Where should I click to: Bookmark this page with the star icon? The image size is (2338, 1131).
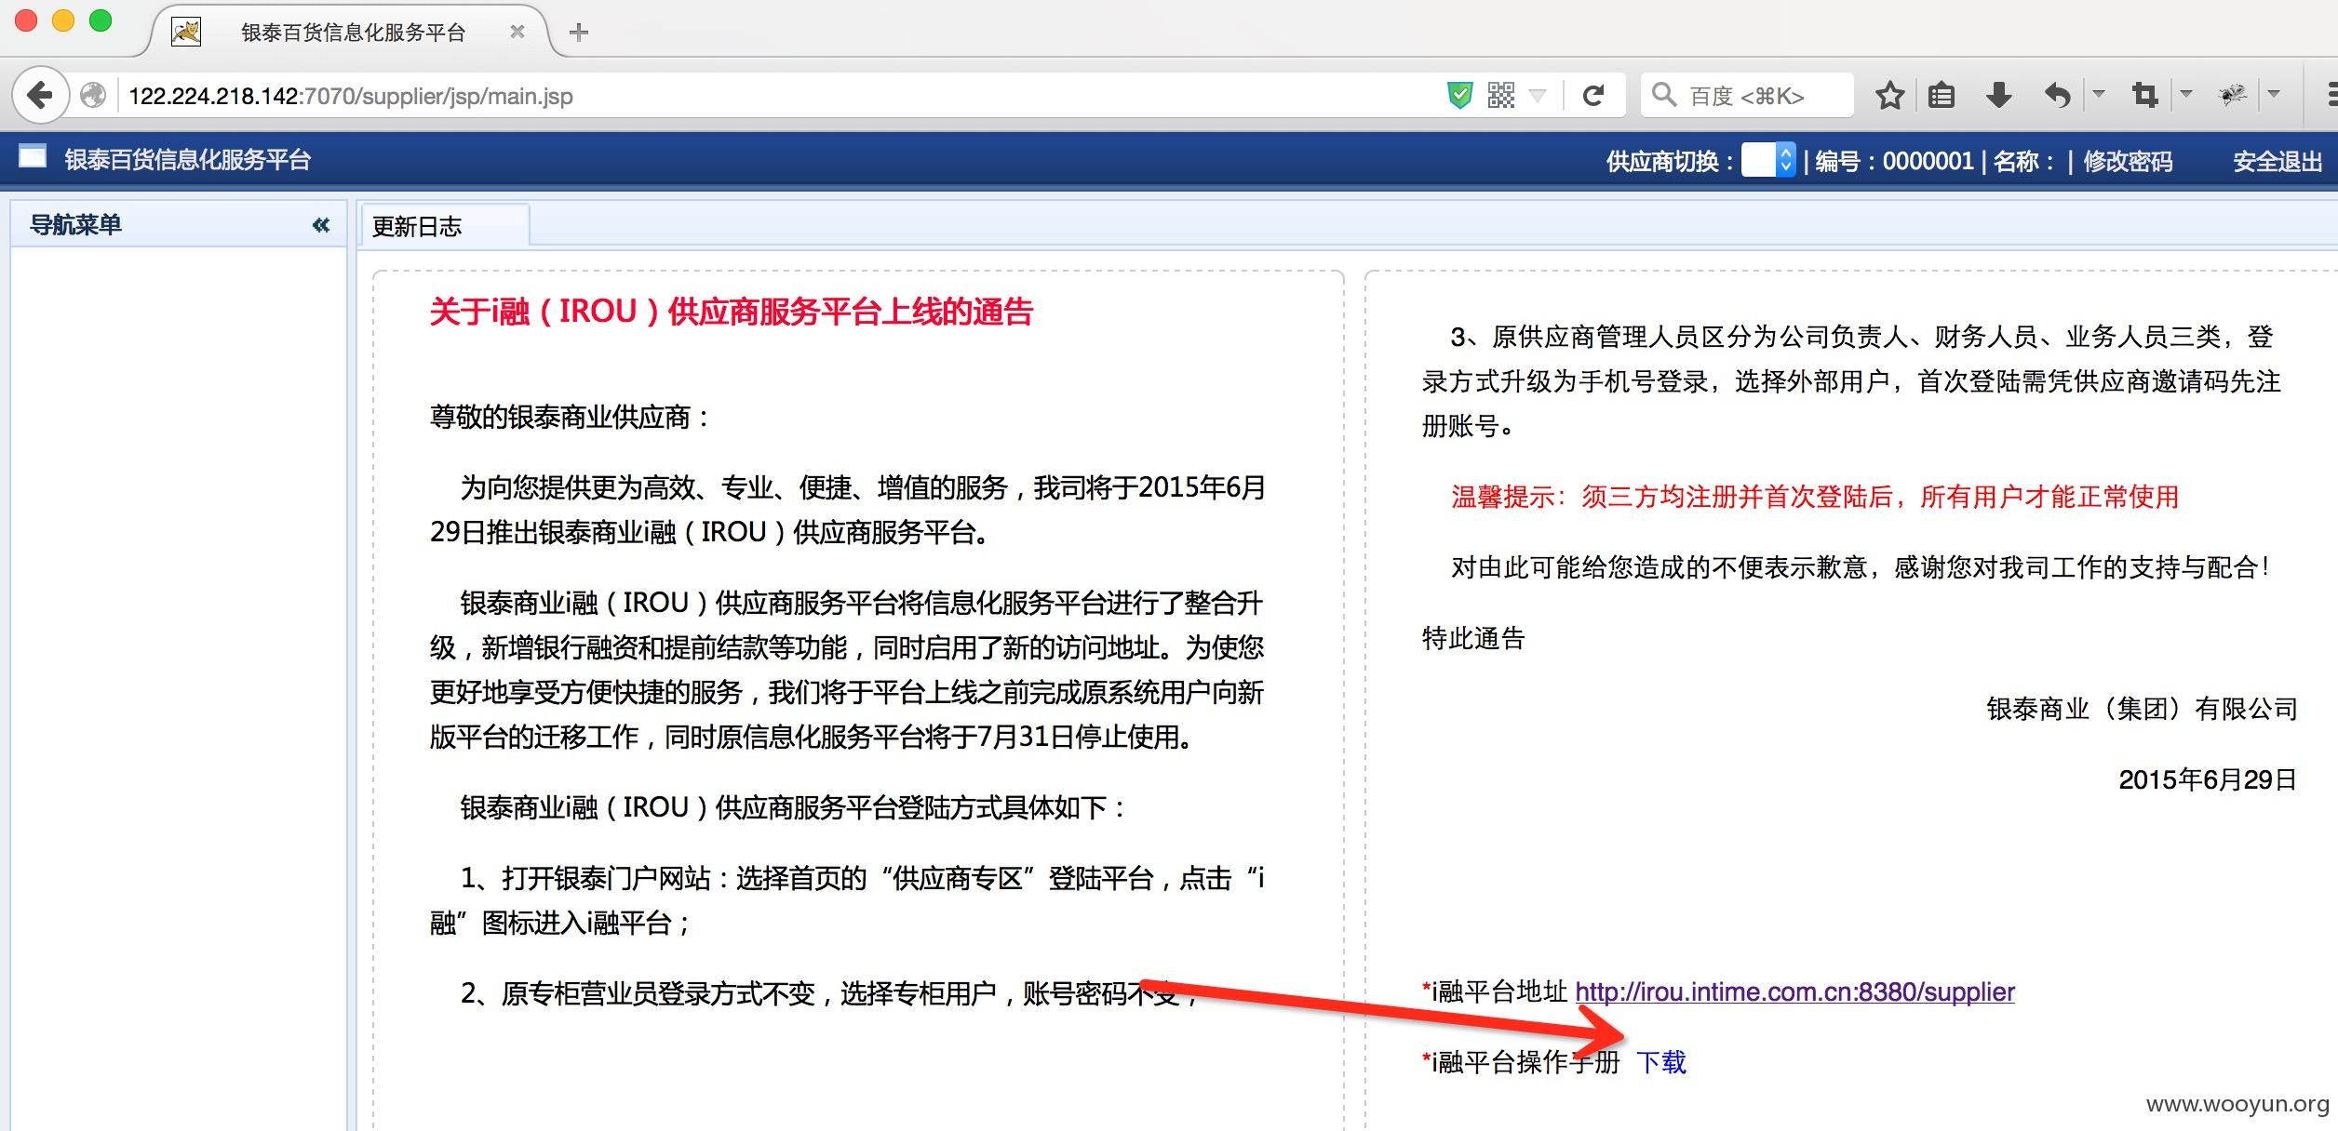[1889, 95]
